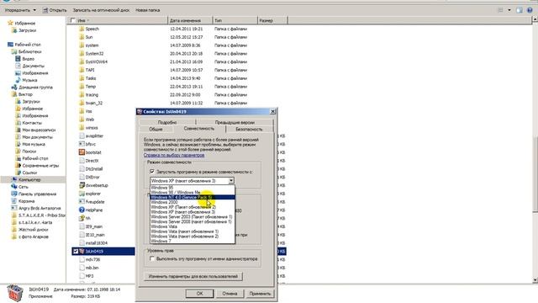Open the view options dropdown arrow
538x303 pixels.
[509, 10]
